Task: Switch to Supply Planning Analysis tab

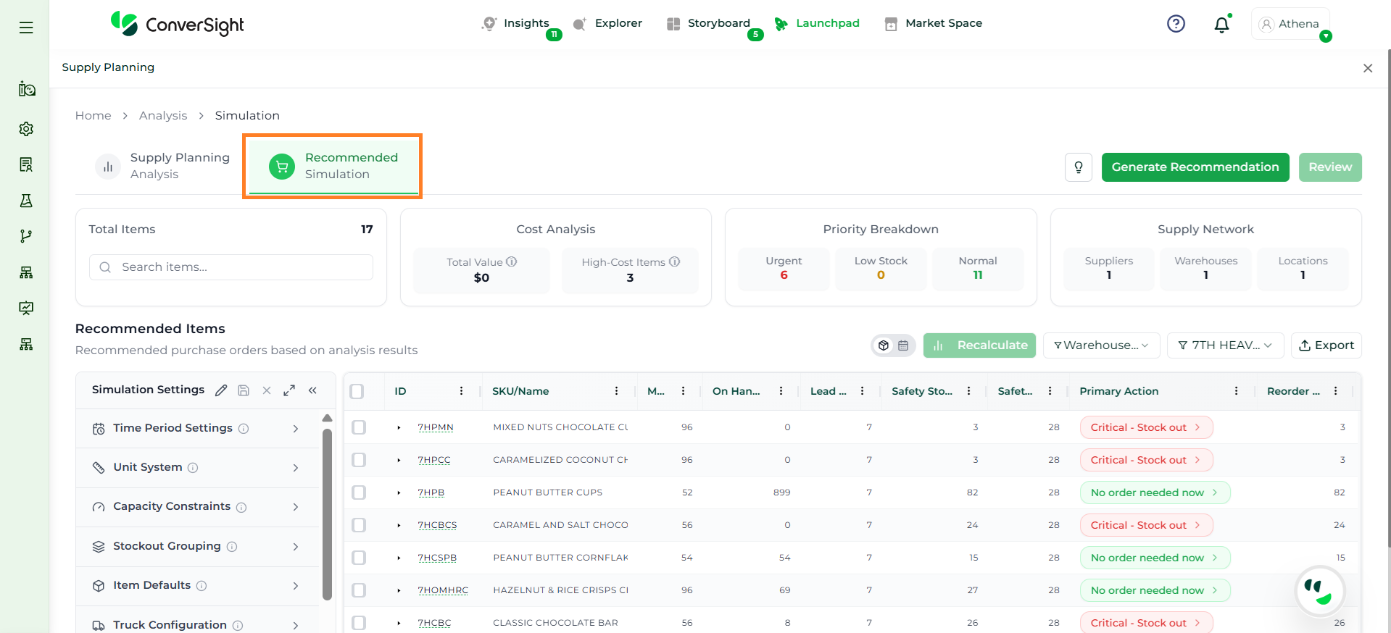Action: point(164,166)
